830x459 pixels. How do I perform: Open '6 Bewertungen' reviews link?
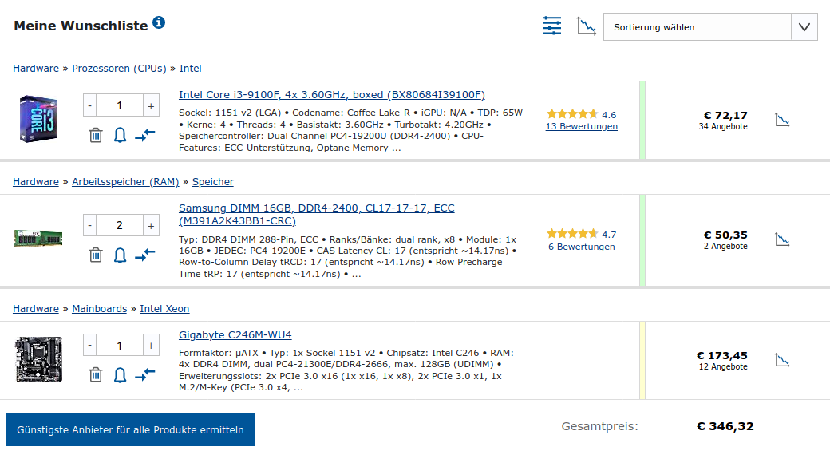coord(581,247)
